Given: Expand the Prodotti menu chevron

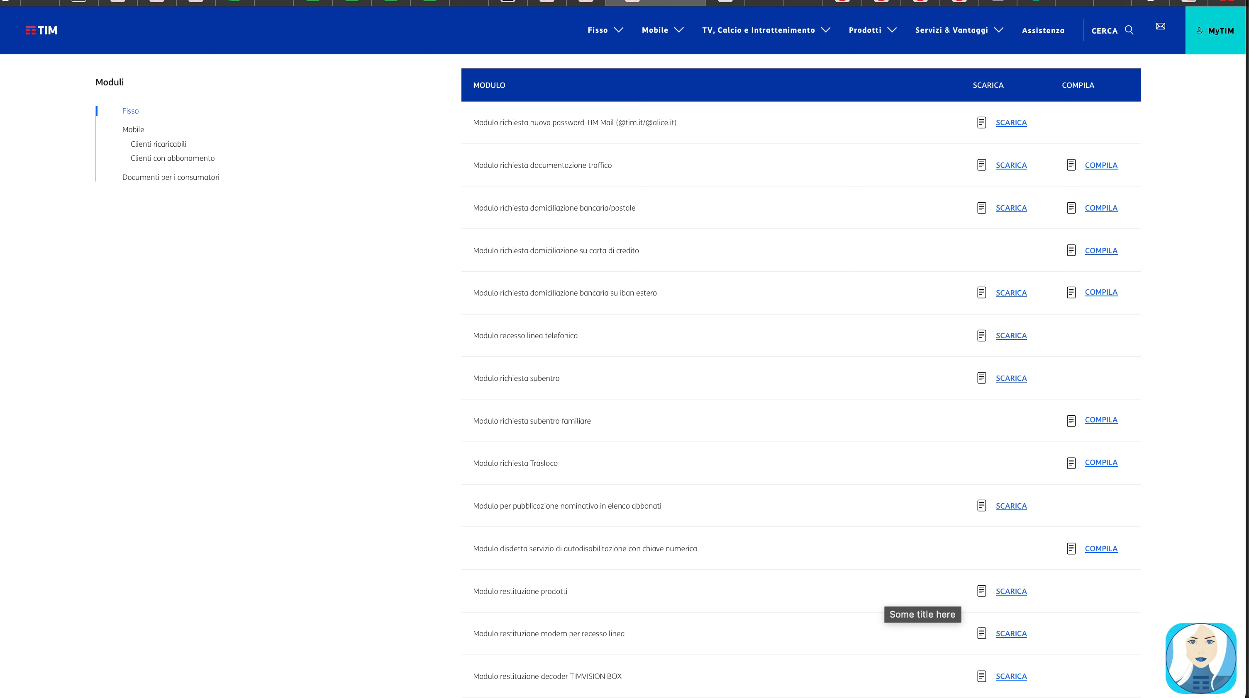Looking at the screenshot, I should (892, 30).
